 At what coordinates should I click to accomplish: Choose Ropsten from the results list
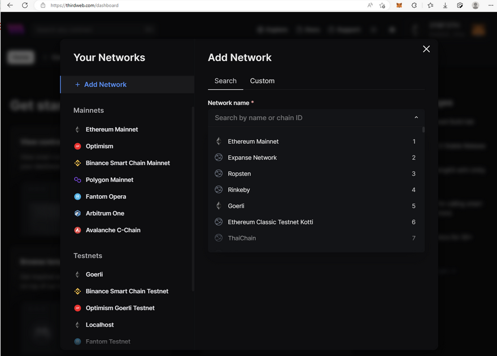coord(315,174)
